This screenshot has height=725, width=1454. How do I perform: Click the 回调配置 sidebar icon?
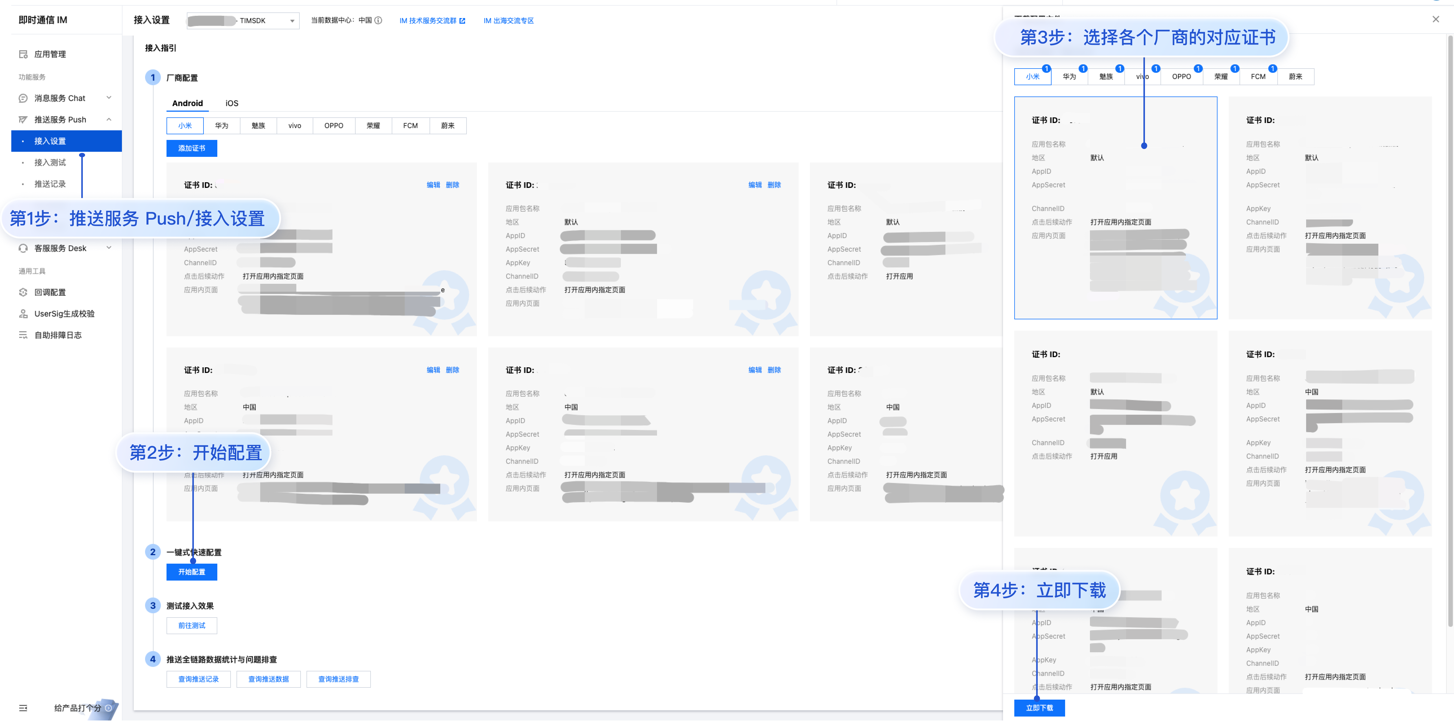(23, 292)
